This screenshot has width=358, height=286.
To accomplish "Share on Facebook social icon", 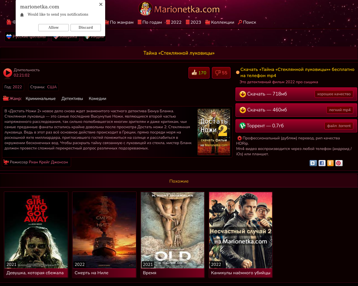I will [x=322, y=163].
